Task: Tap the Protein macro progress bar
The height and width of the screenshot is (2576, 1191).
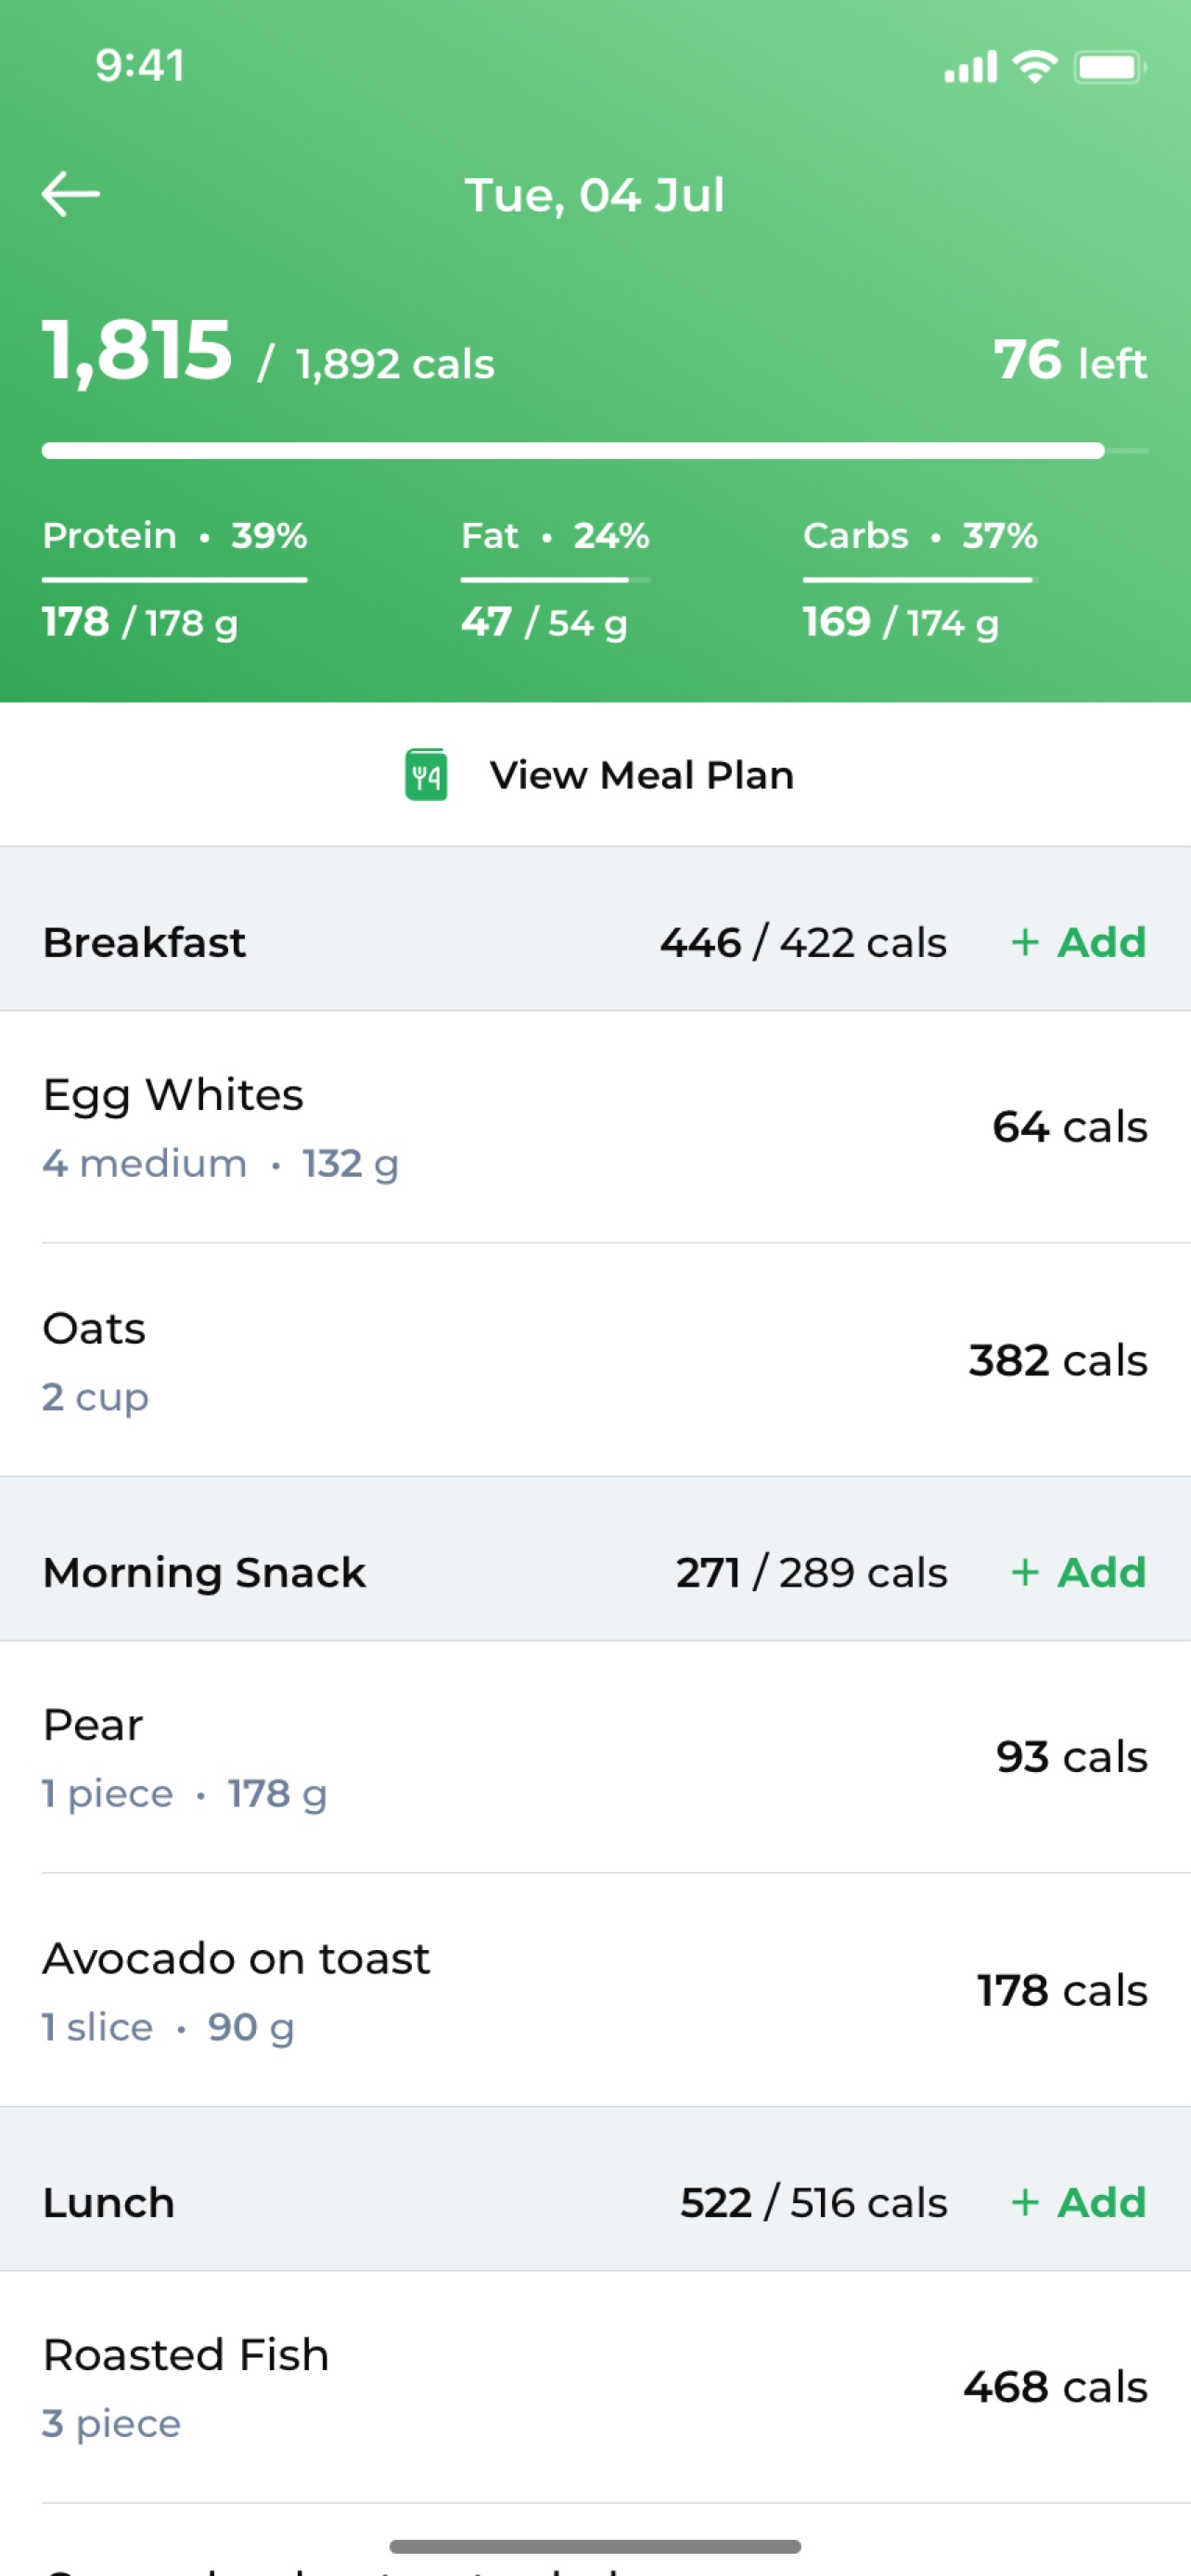Action: pyautogui.click(x=174, y=579)
